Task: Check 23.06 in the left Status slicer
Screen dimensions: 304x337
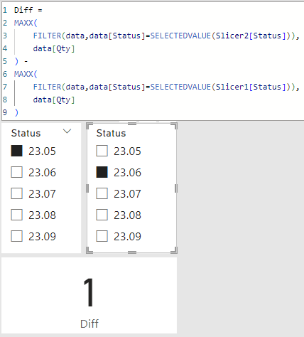Action: [x=16, y=172]
